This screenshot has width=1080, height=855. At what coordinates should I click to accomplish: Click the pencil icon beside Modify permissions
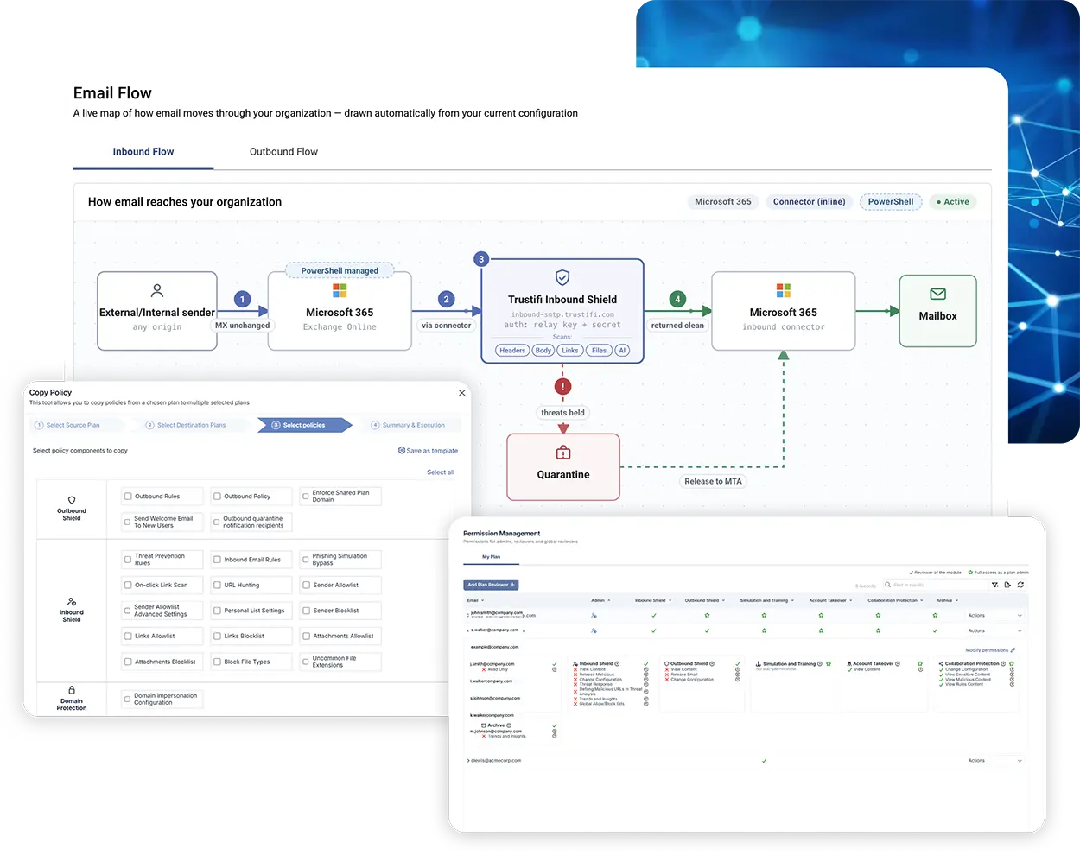(1013, 650)
